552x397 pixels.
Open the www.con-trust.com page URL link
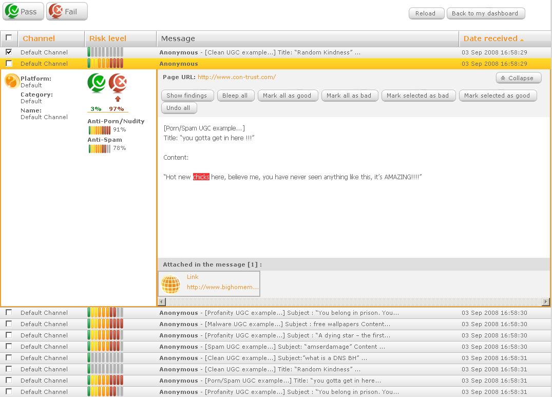click(x=236, y=77)
